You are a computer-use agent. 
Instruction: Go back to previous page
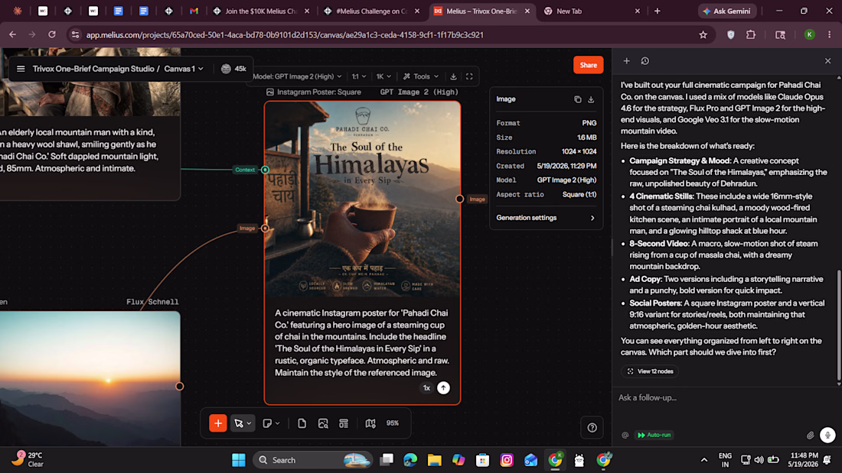[x=12, y=34]
